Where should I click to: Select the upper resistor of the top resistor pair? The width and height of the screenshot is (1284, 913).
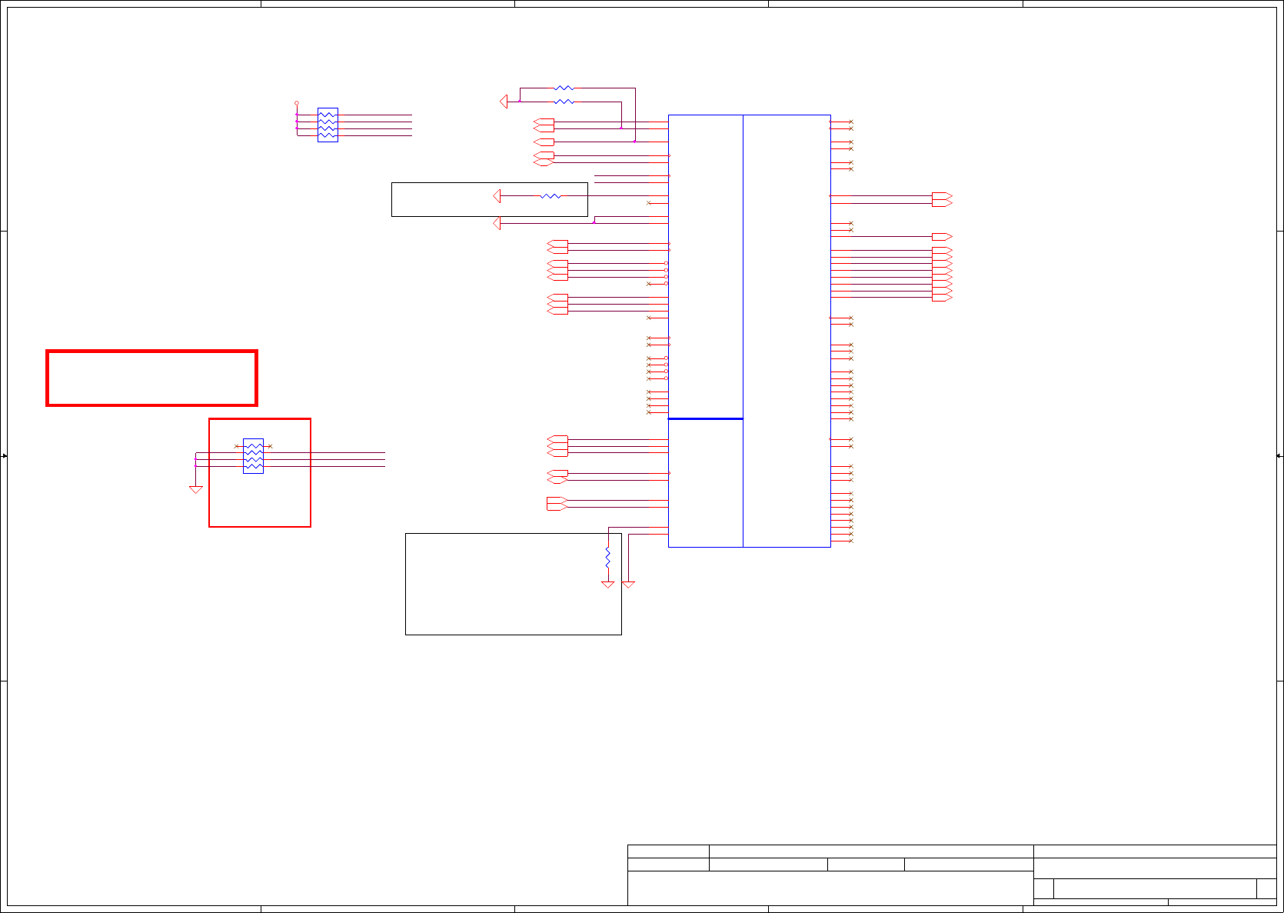pyautogui.click(x=564, y=88)
